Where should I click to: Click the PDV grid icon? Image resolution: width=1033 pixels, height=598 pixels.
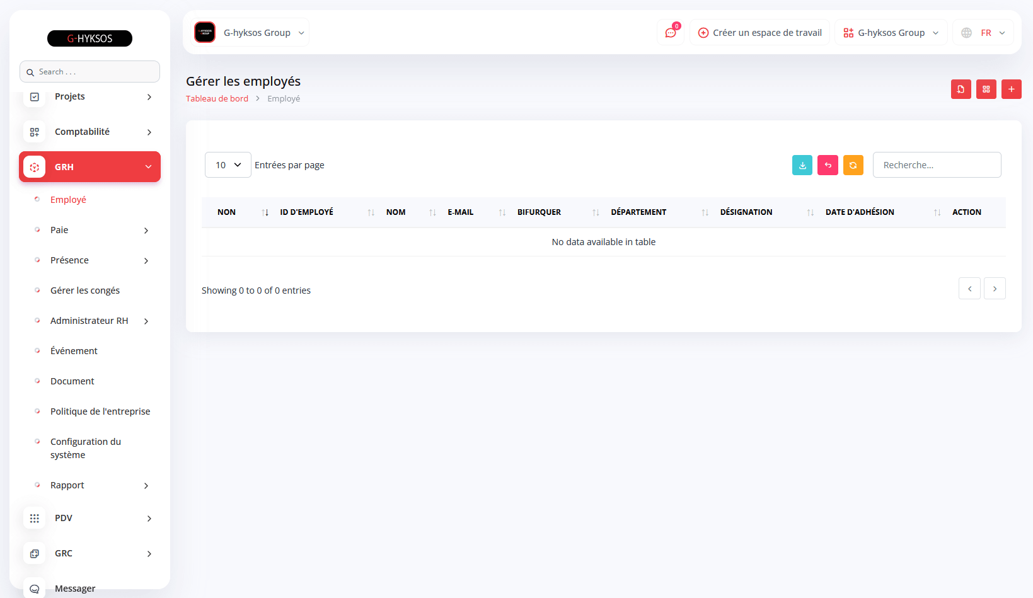pyautogui.click(x=35, y=519)
